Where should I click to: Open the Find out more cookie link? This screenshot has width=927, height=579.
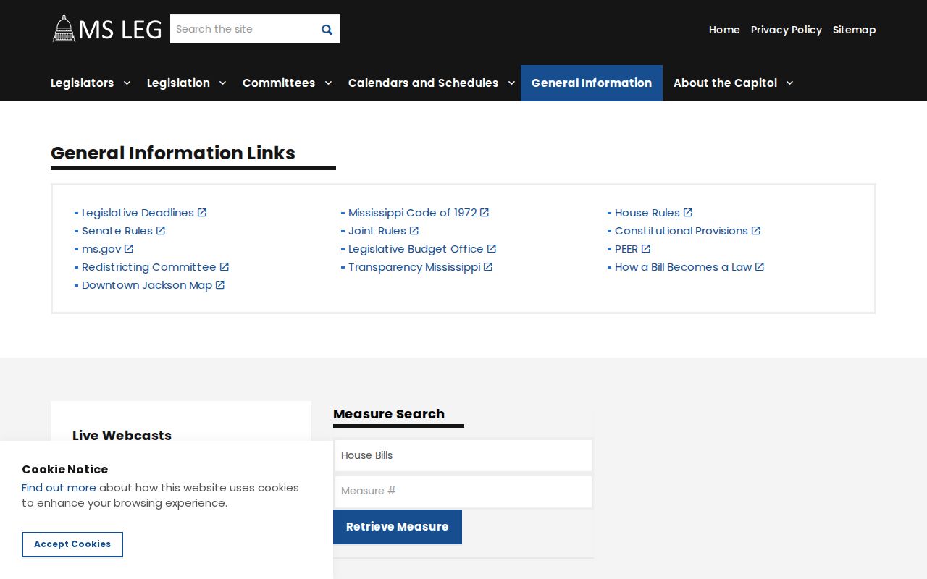59,488
